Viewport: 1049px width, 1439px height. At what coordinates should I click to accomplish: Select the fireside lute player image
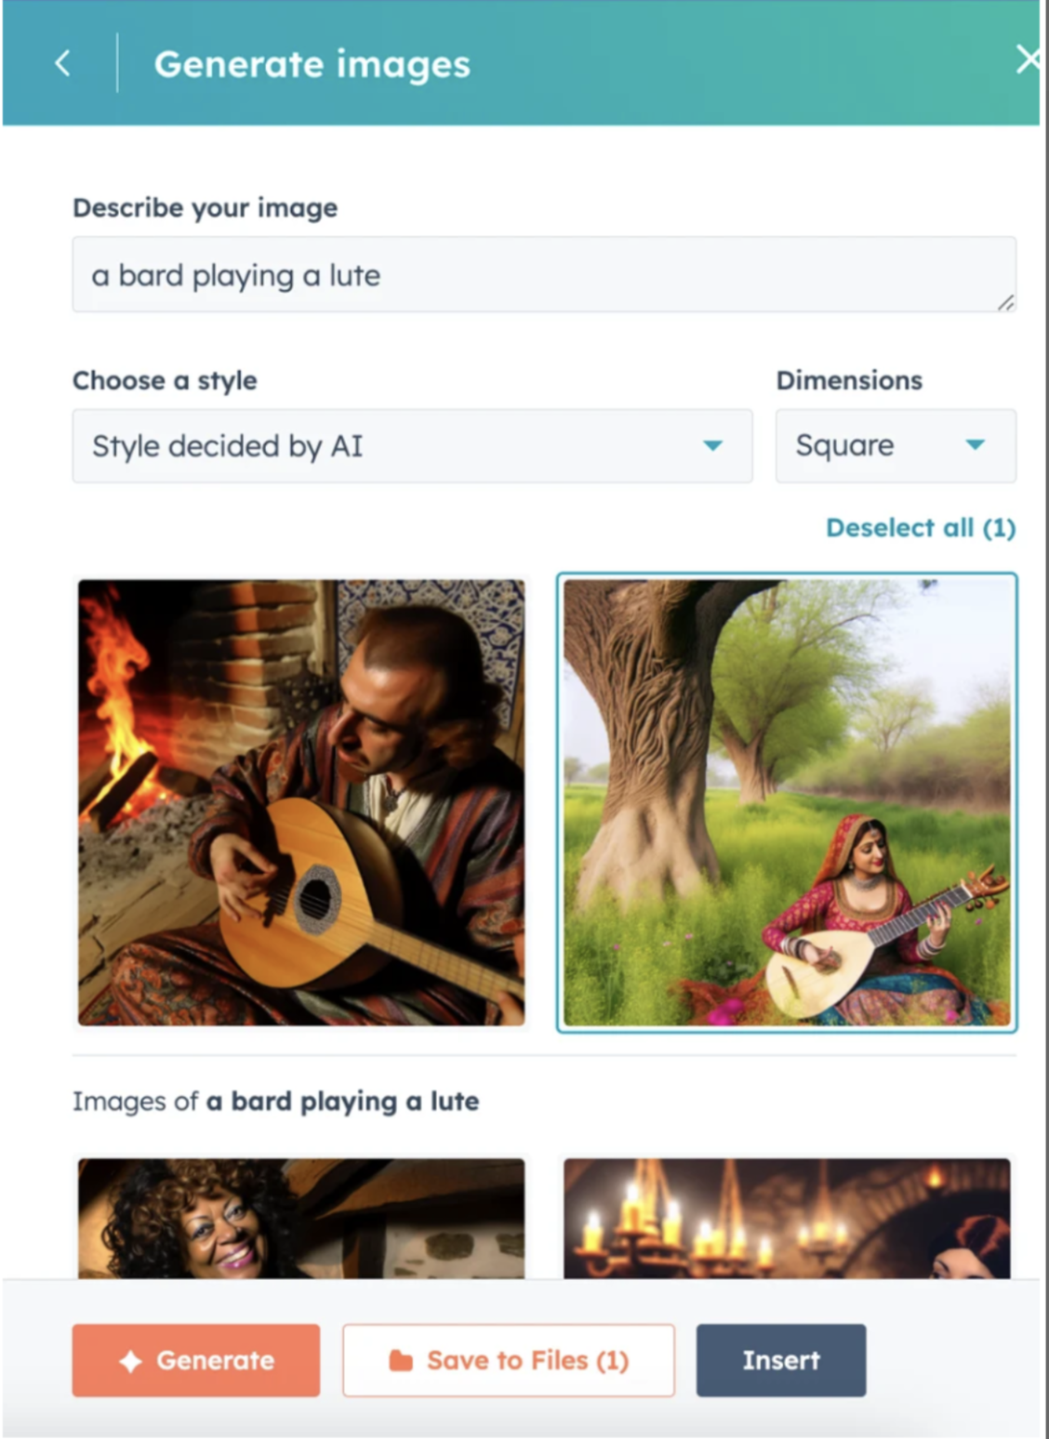(301, 803)
